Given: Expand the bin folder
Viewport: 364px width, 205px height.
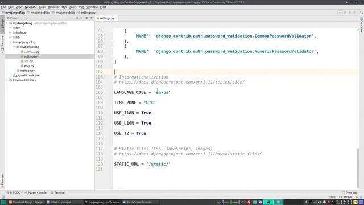Looking at the screenshot, I should [10, 28].
